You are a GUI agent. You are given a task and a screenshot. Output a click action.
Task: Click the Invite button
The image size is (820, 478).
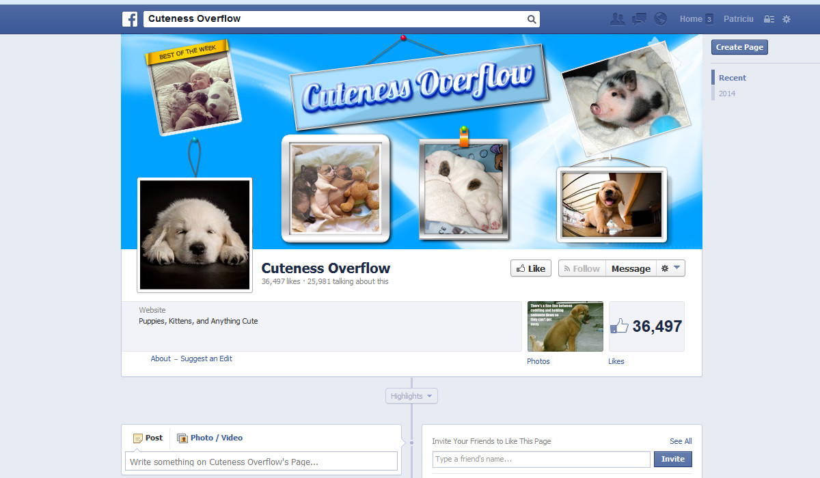673,459
